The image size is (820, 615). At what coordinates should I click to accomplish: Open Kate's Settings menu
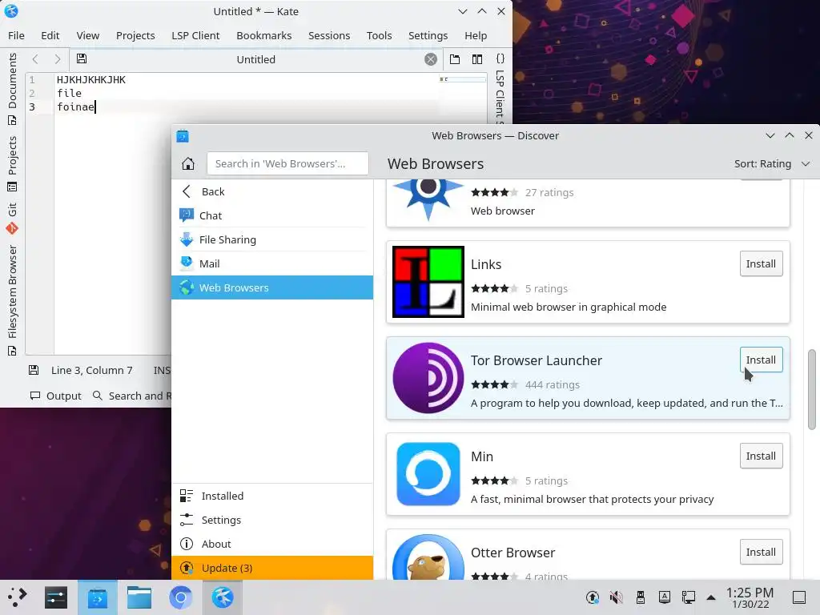click(428, 35)
